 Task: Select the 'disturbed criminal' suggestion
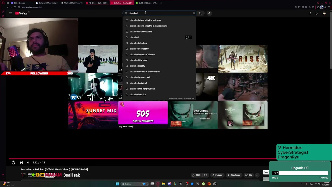tap(160, 83)
